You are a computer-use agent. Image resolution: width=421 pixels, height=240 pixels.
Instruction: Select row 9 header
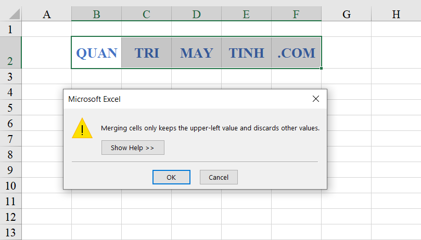click(10, 170)
